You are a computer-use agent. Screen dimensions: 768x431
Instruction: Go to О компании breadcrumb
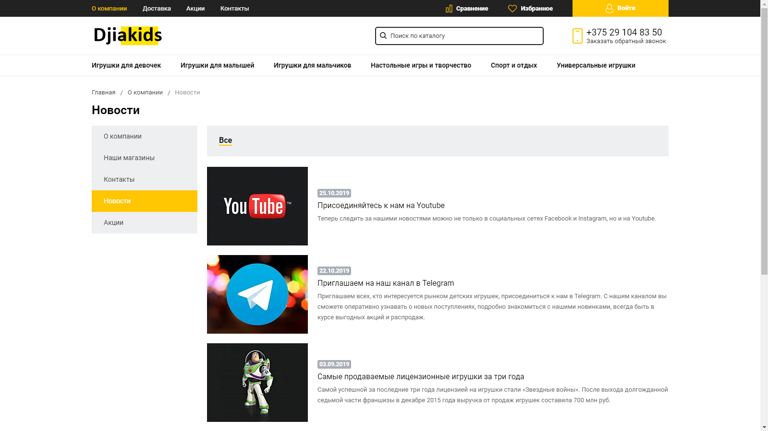pos(145,93)
